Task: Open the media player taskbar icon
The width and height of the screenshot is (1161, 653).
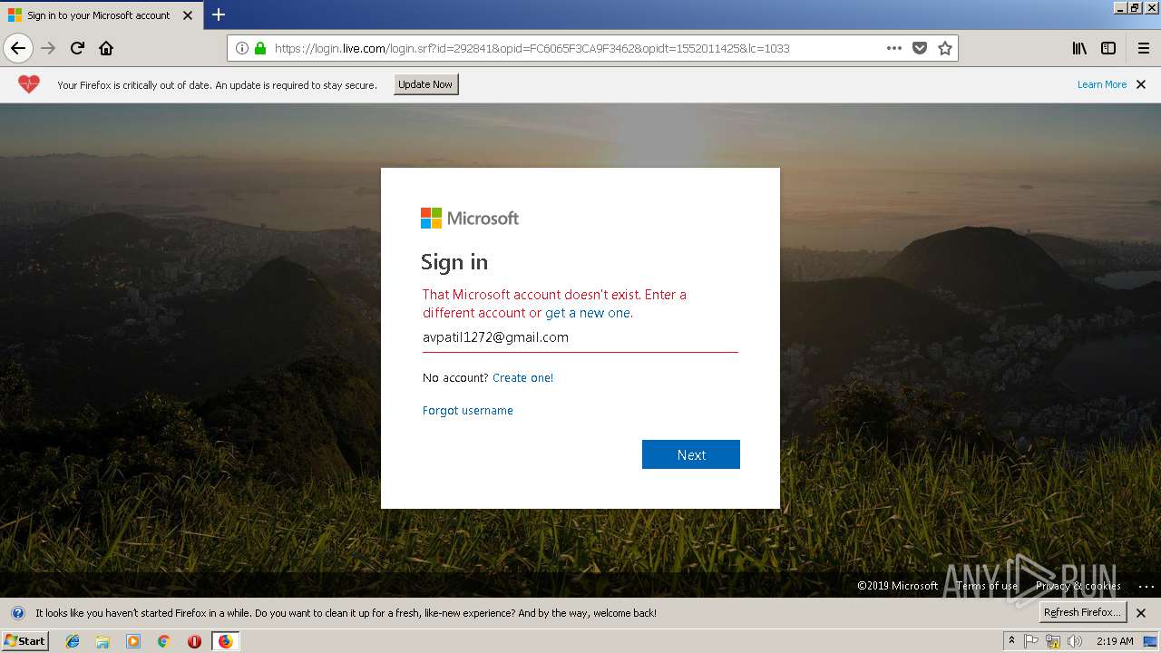Action: [x=133, y=641]
